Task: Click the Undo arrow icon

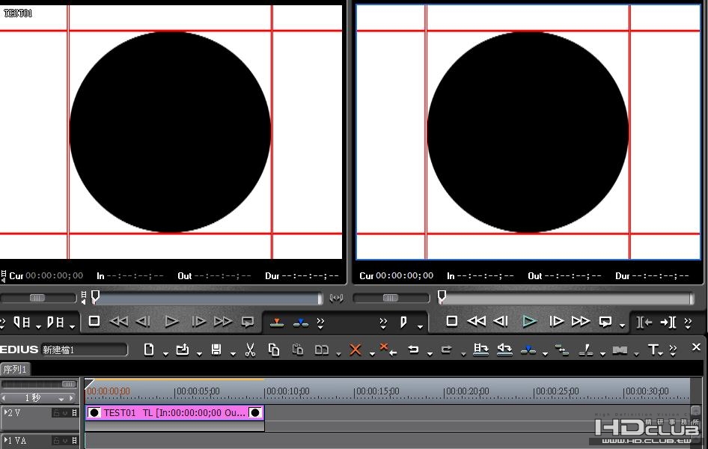Action: [x=412, y=349]
